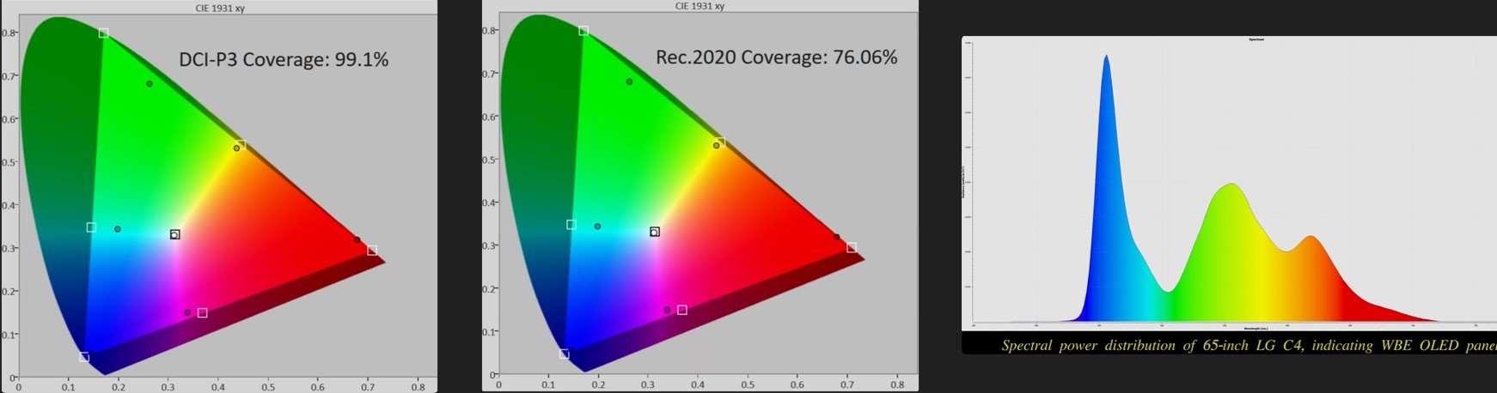Select yellow target square in Rec.2020 chart
Image resolution: width=1497 pixels, height=393 pixels.
(721, 142)
